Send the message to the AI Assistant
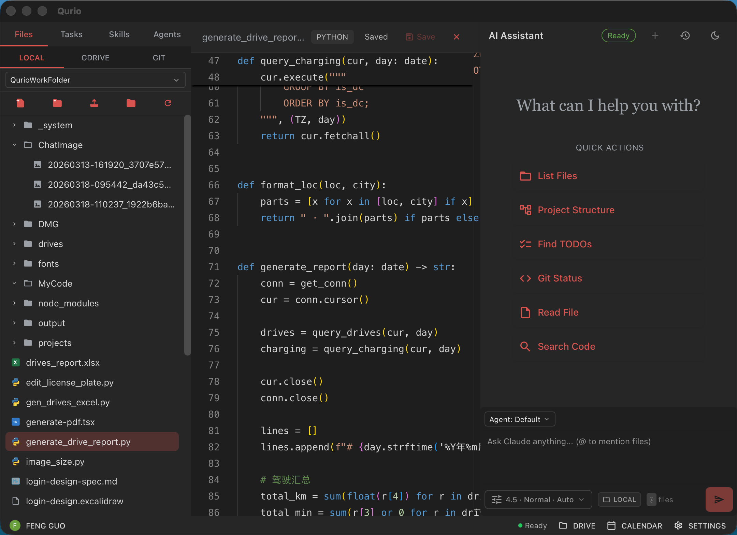The height and width of the screenshot is (535, 737). [x=718, y=499]
